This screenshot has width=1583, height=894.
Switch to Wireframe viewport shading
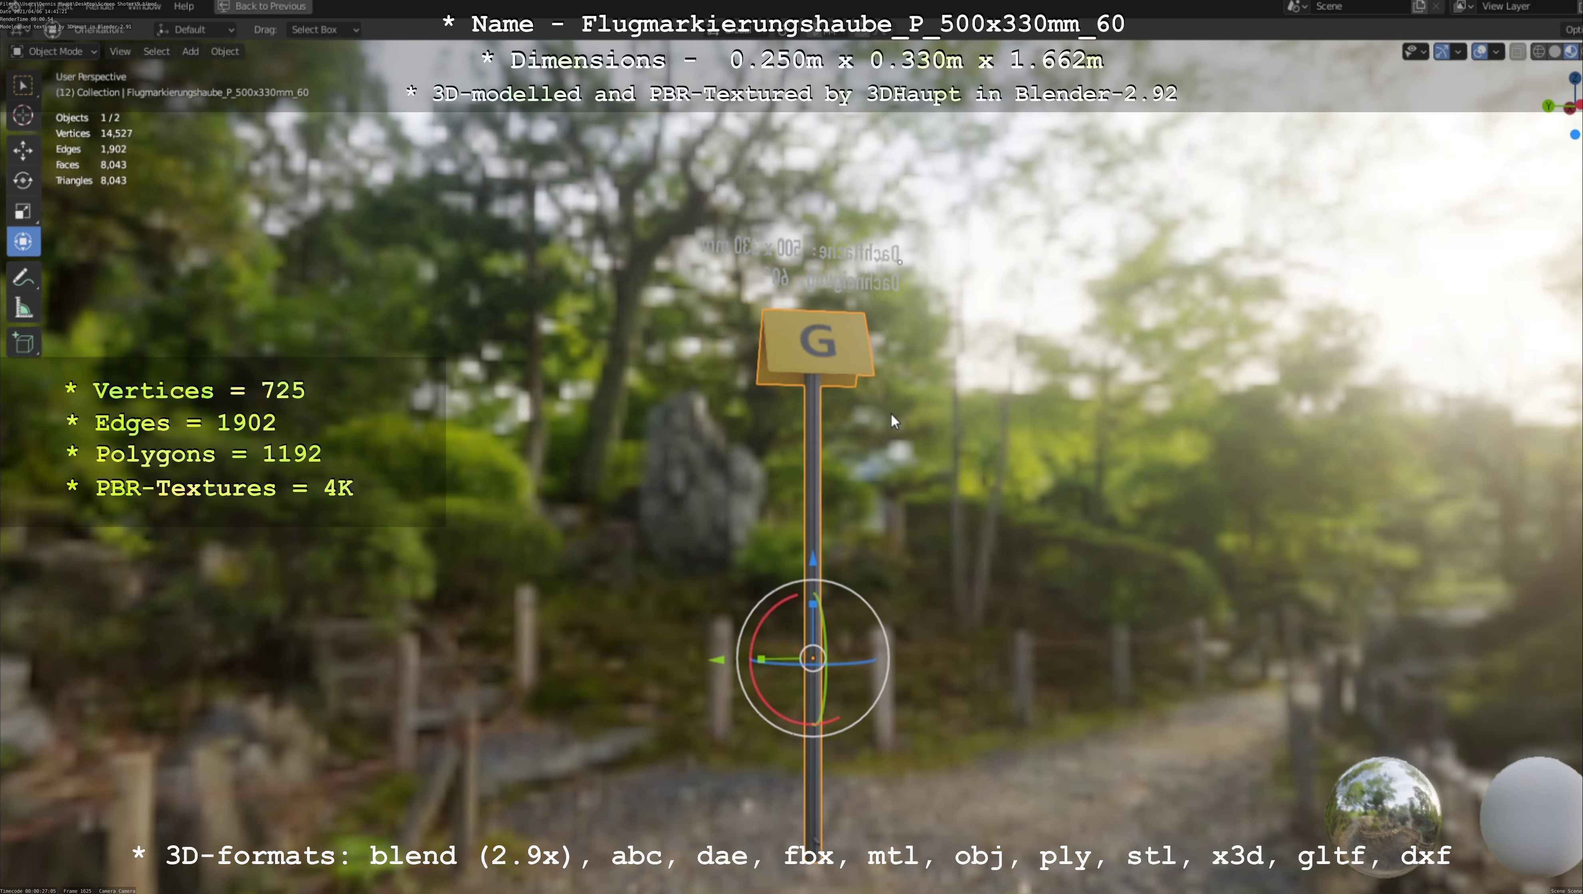pos(1539,52)
